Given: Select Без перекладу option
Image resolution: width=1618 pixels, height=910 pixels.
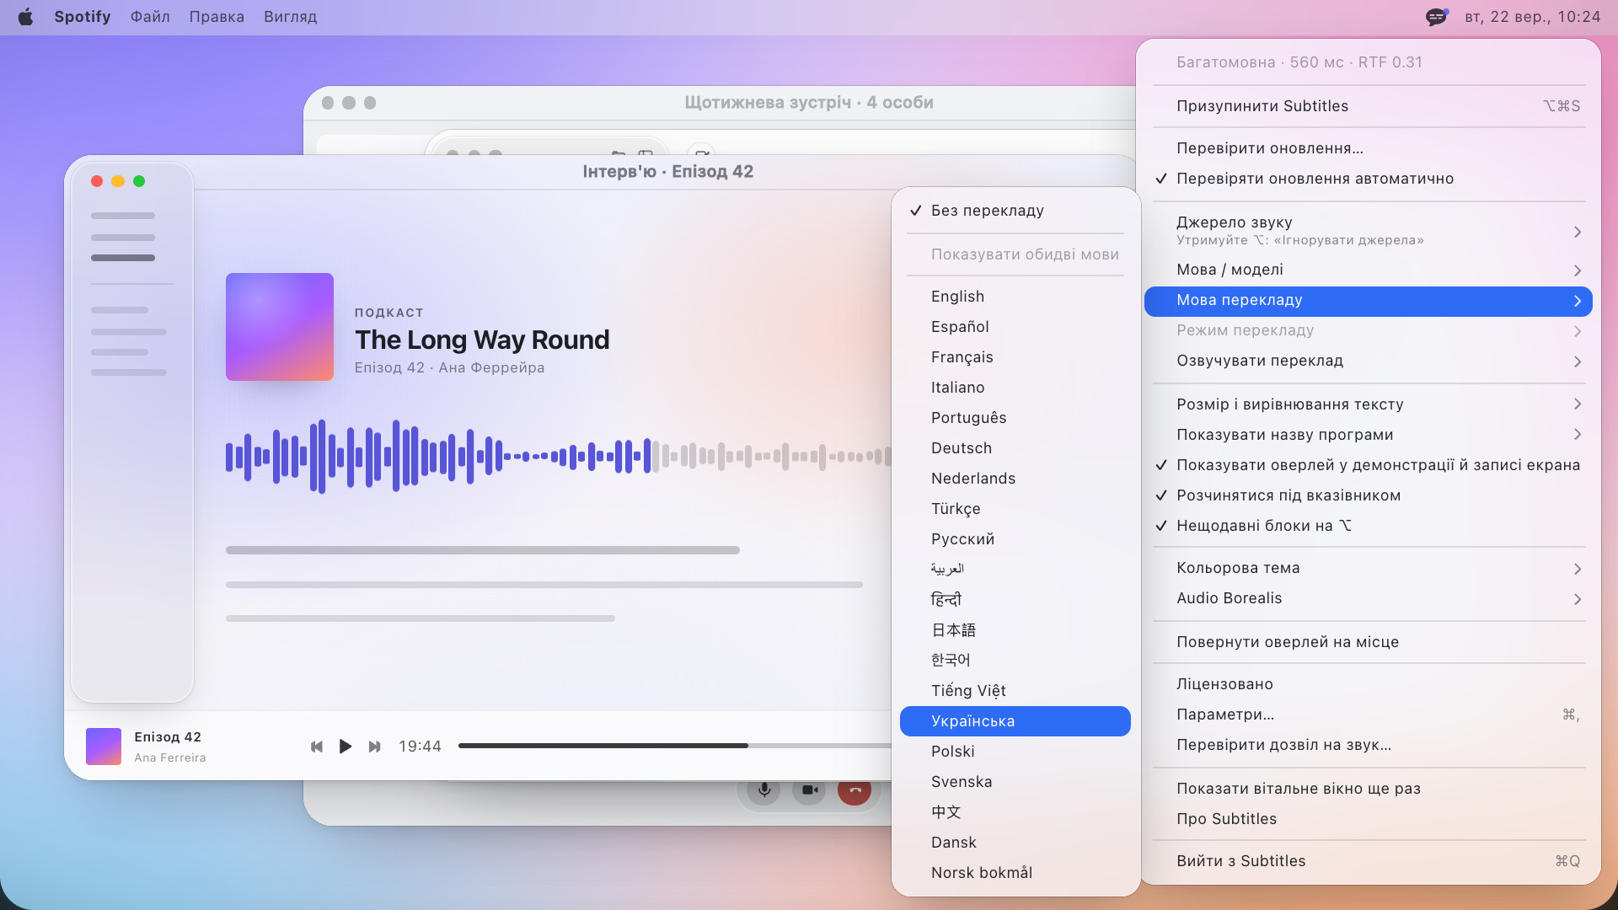Looking at the screenshot, I should (x=1015, y=211).
